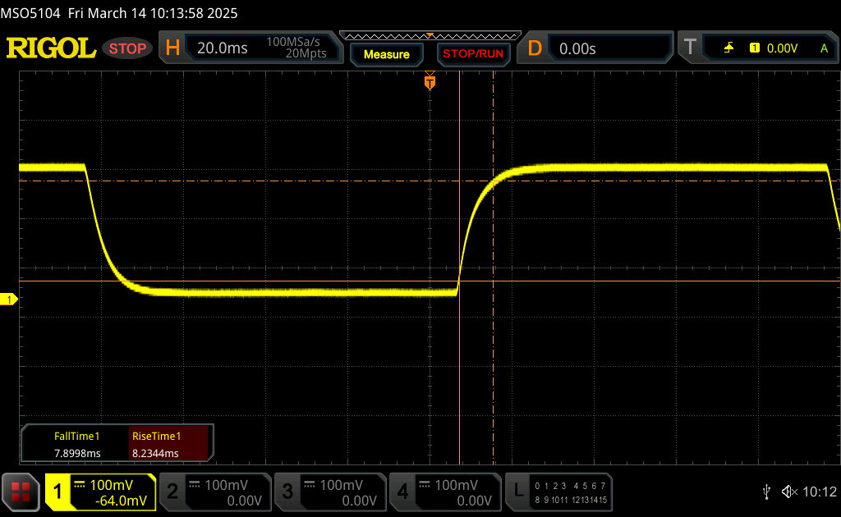Open the Measure menu

[x=387, y=54]
